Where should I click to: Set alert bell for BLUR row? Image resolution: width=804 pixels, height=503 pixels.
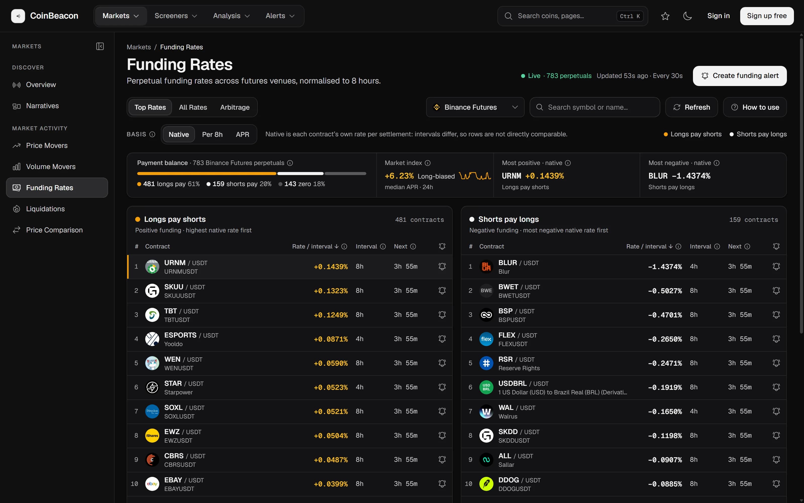coord(776,267)
